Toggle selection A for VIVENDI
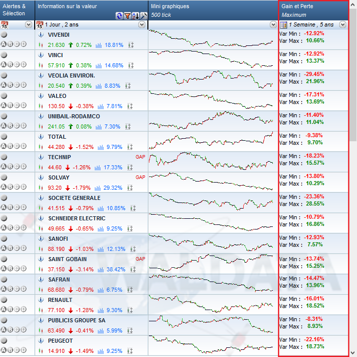This screenshot has width=357, height=357. tap(4, 44)
